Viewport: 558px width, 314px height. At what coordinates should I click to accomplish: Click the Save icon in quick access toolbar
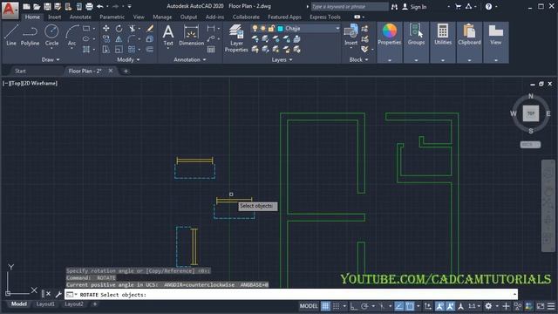coord(47,6)
